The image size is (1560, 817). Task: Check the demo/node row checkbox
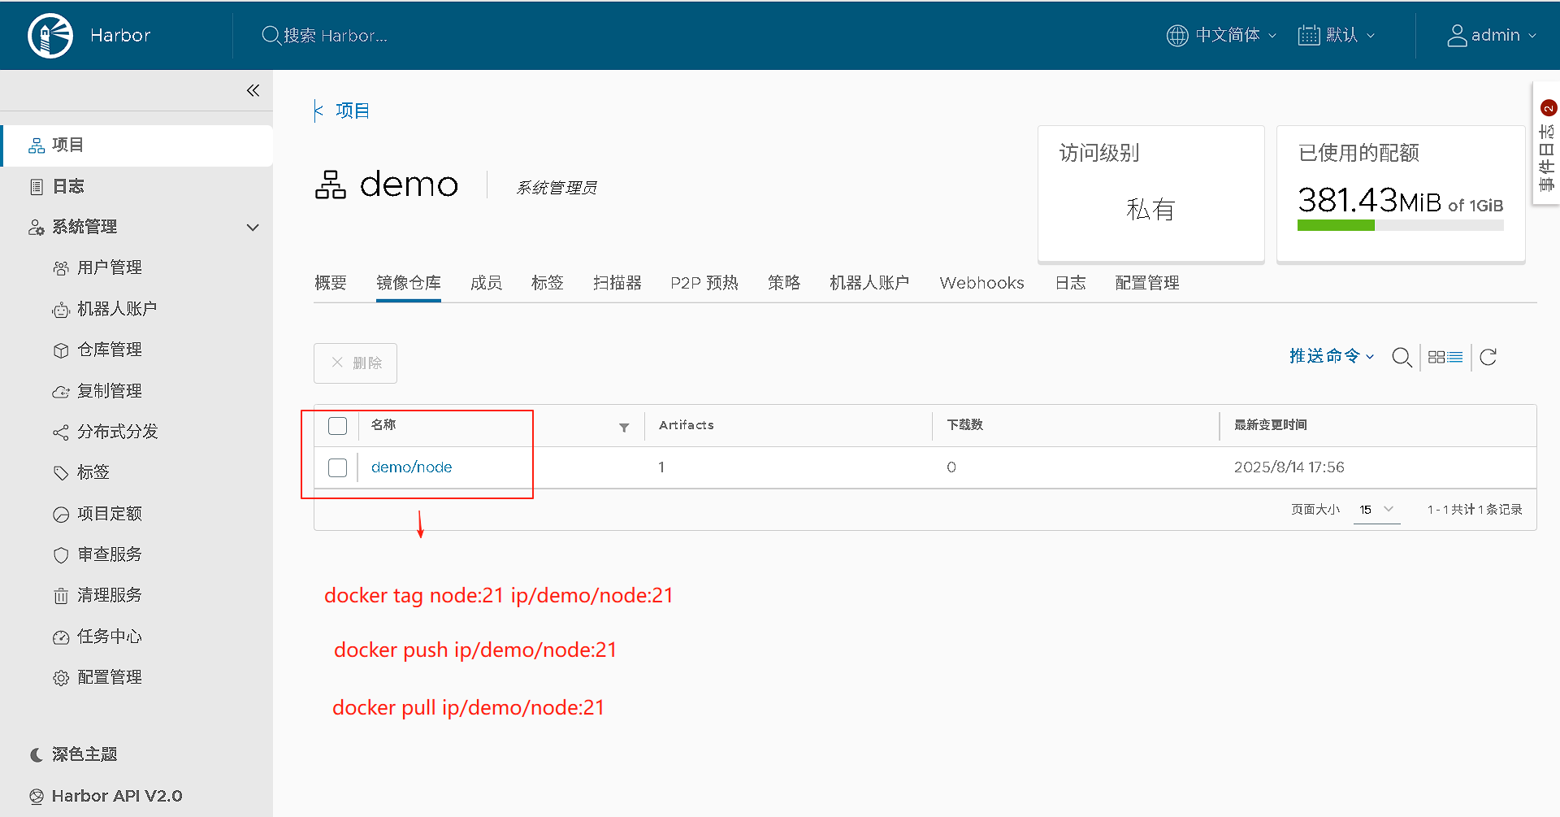coord(337,467)
